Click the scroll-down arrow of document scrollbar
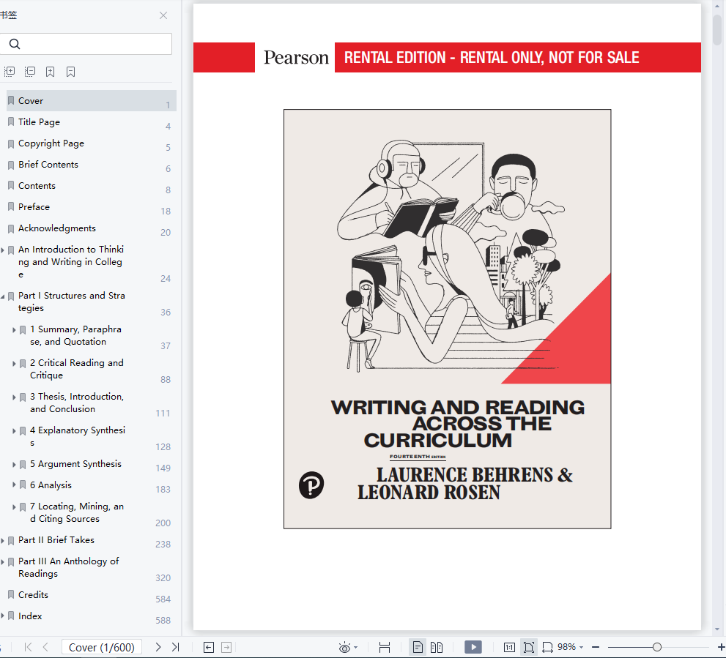 (717, 629)
